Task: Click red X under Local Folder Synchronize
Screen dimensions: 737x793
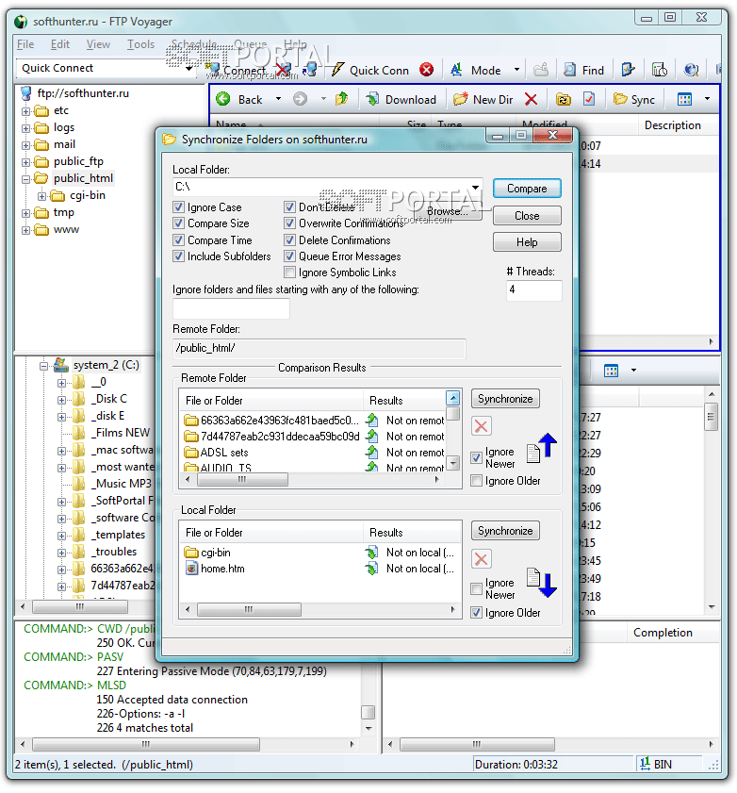Action: (x=482, y=559)
